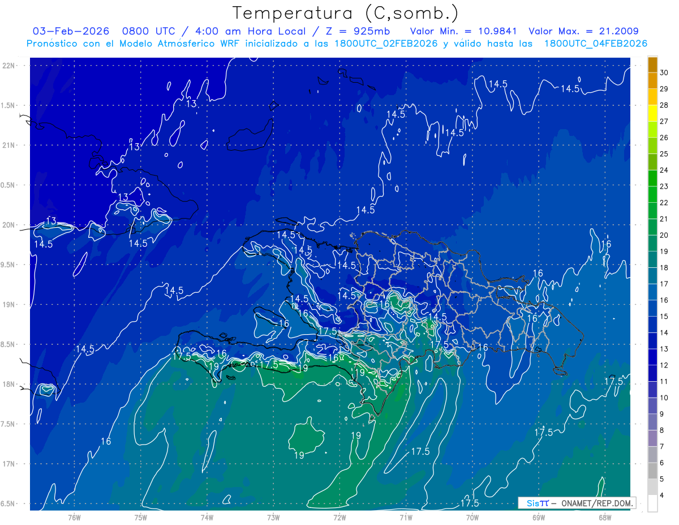Click the '21N' latitude axis label
This screenshot has width=679, height=525.
[x=9, y=145]
